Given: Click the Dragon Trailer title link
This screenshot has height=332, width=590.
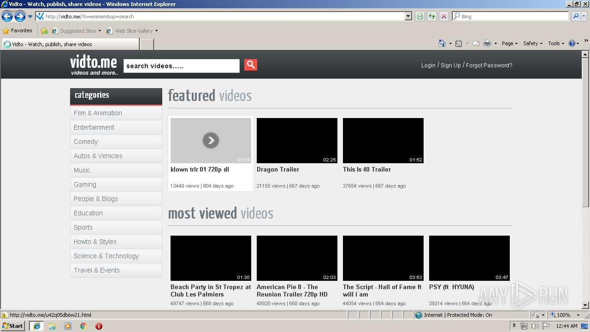Looking at the screenshot, I should (278, 169).
